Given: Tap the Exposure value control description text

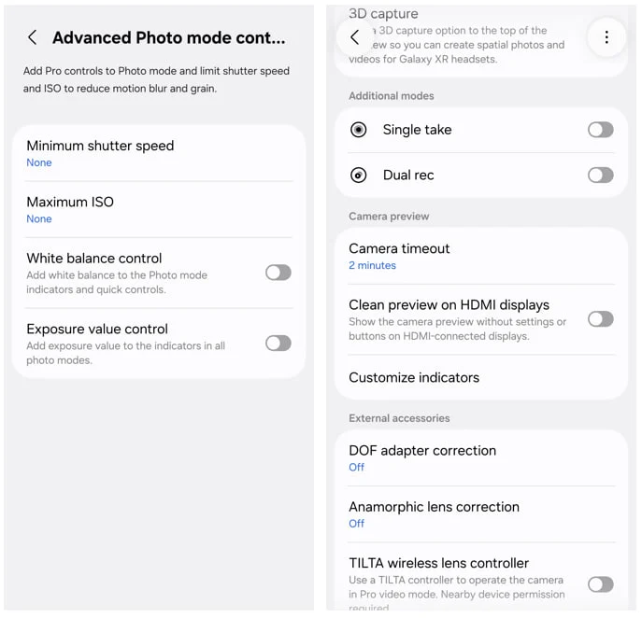Looking at the screenshot, I should 126,353.
